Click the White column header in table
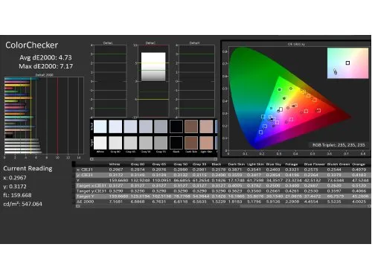Image resolution: width=372 pixels, height=279 pixels. [115, 164]
